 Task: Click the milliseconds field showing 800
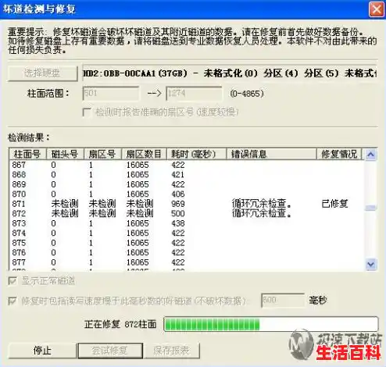283,301
